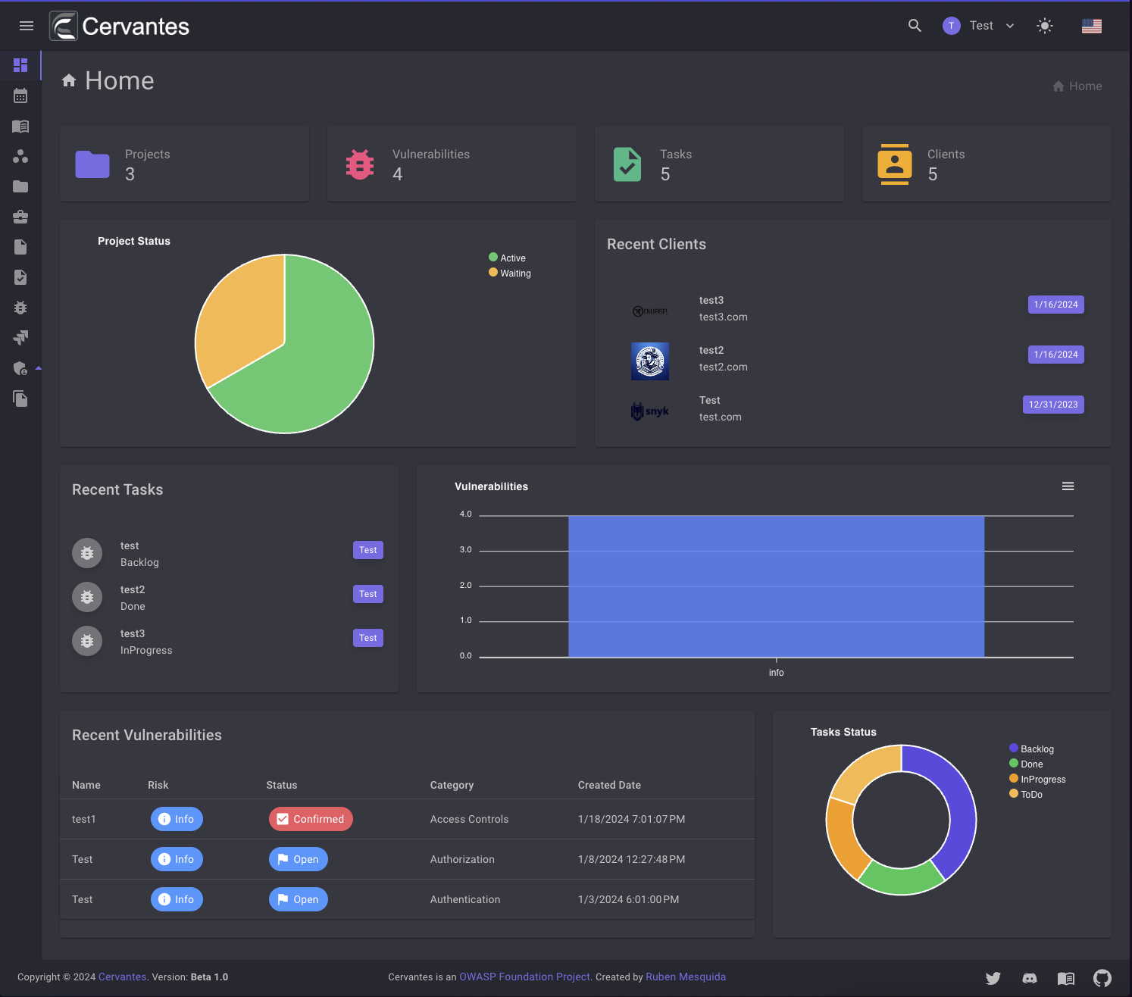The width and height of the screenshot is (1132, 997).
Task: Click the 1/16/2024 badge for test3
Action: click(x=1056, y=305)
